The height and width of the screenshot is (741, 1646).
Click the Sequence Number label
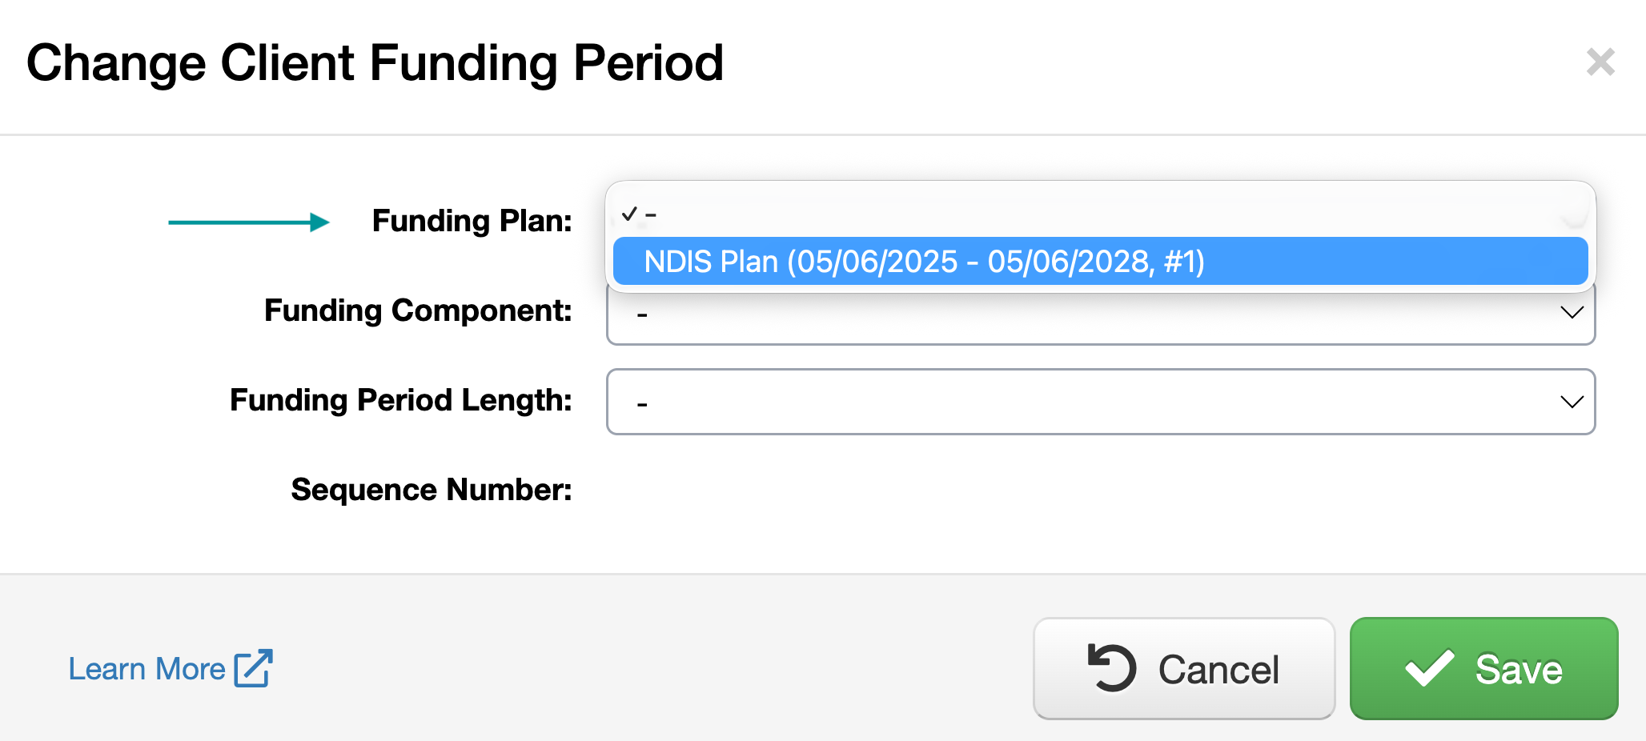pos(431,490)
